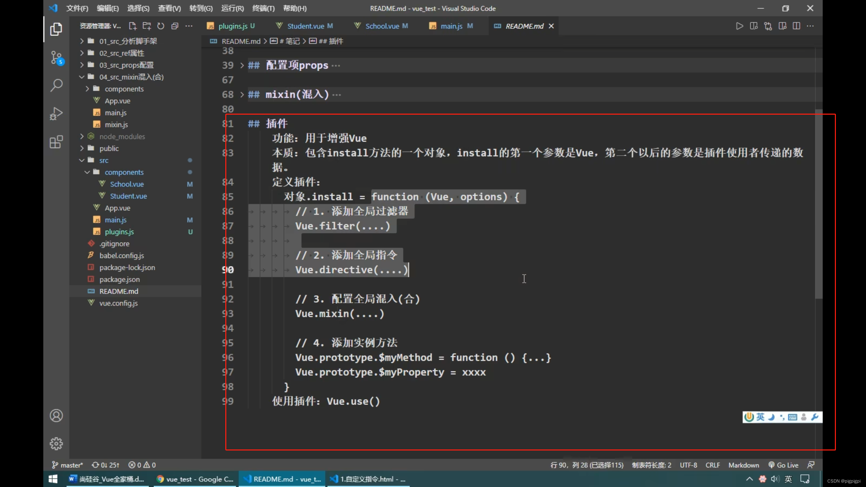Unfold the mixin(混入) section at line 68
866x487 pixels.
(x=242, y=94)
